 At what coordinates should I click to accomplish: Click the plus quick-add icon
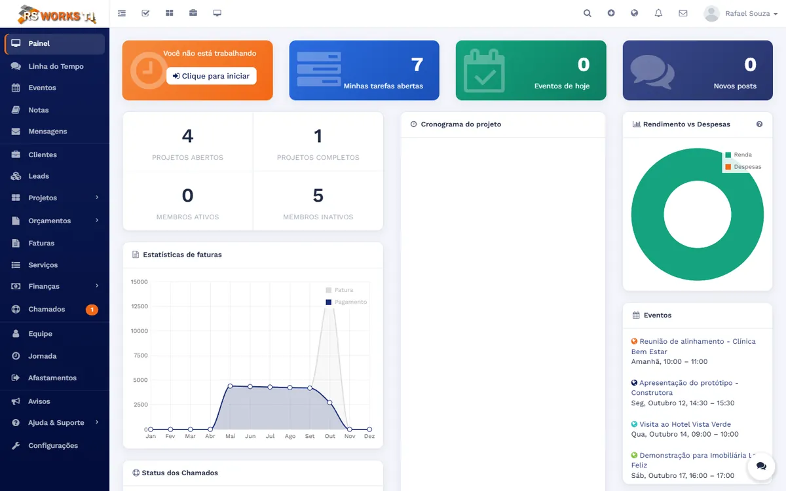click(x=611, y=13)
